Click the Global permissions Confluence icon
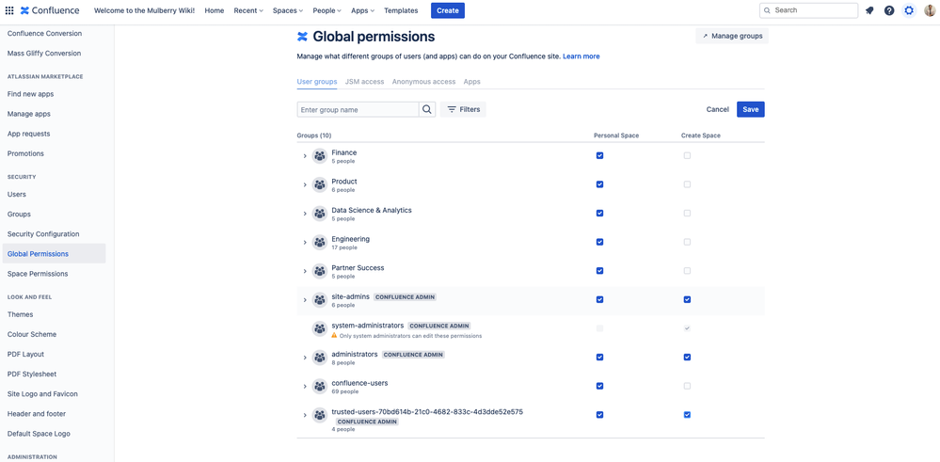Image resolution: width=940 pixels, height=462 pixels. pos(302,37)
